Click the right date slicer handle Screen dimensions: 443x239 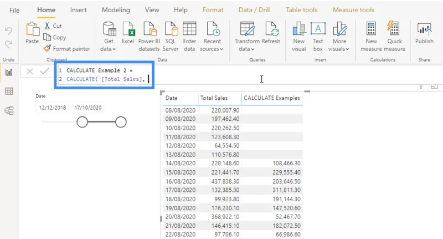[121, 122]
